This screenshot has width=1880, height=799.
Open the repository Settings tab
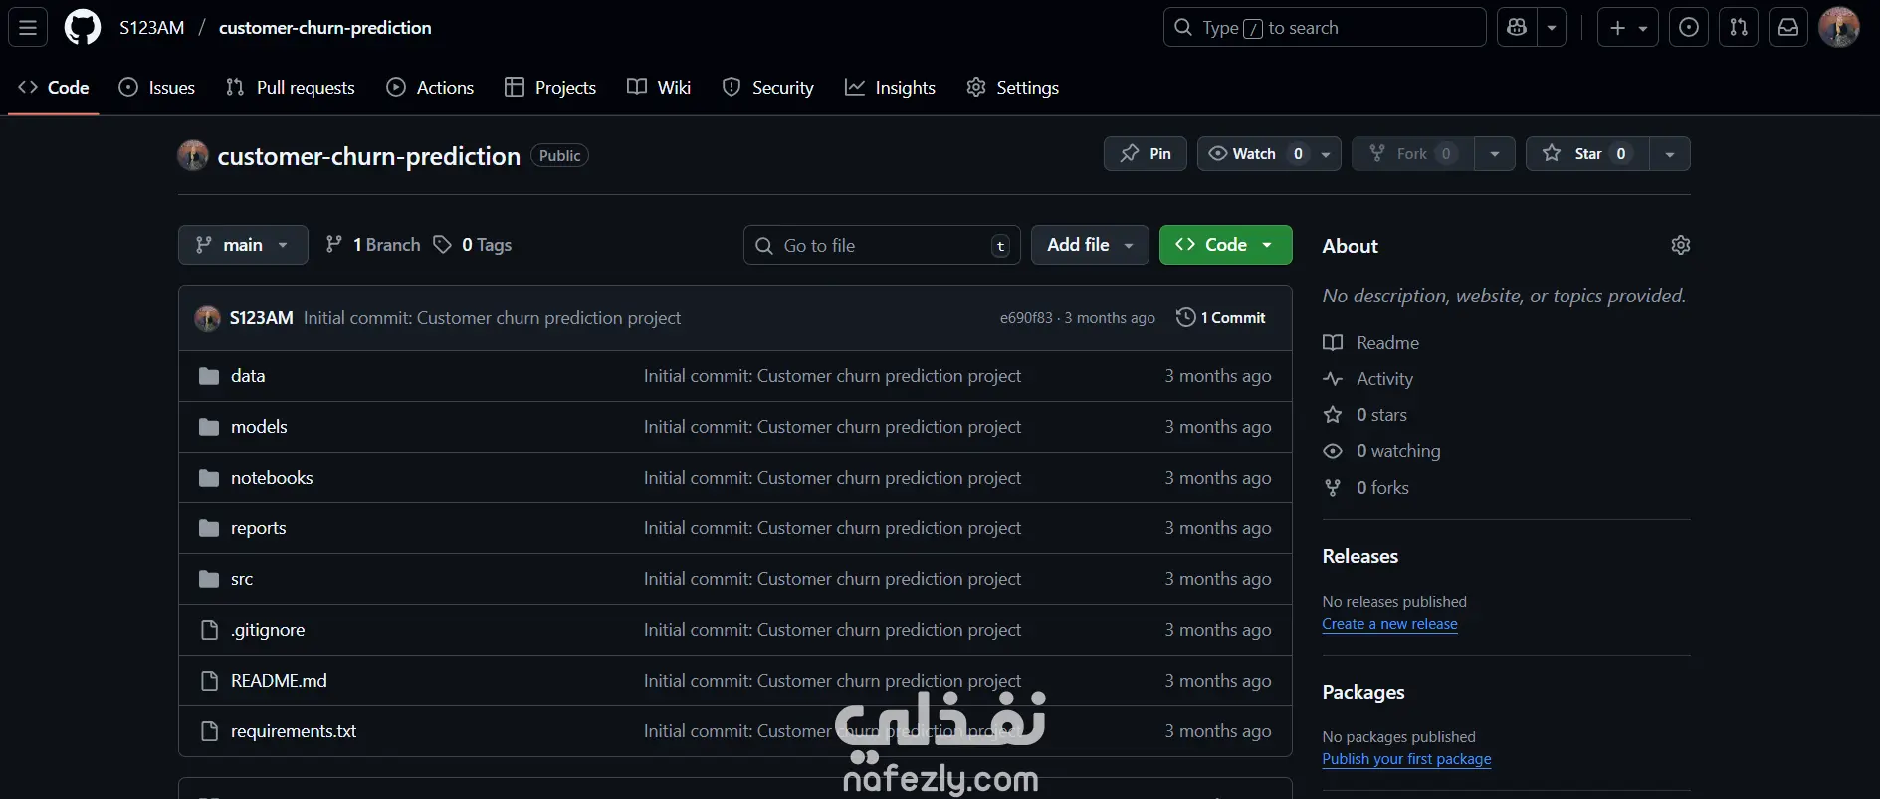tap(1013, 88)
